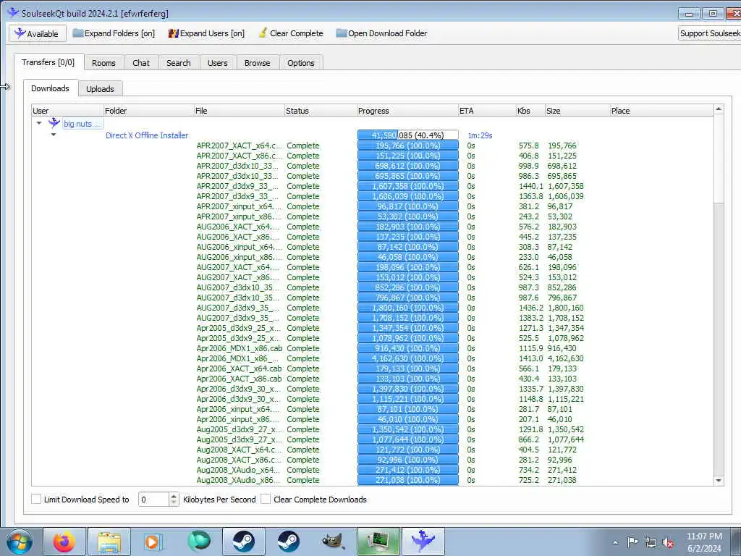Show hidden tray icons arrow

click(x=615, y=543)
